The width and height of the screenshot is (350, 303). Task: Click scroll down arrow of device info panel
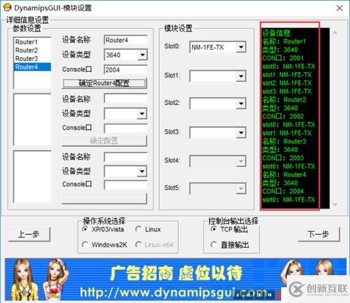(335, 204)
